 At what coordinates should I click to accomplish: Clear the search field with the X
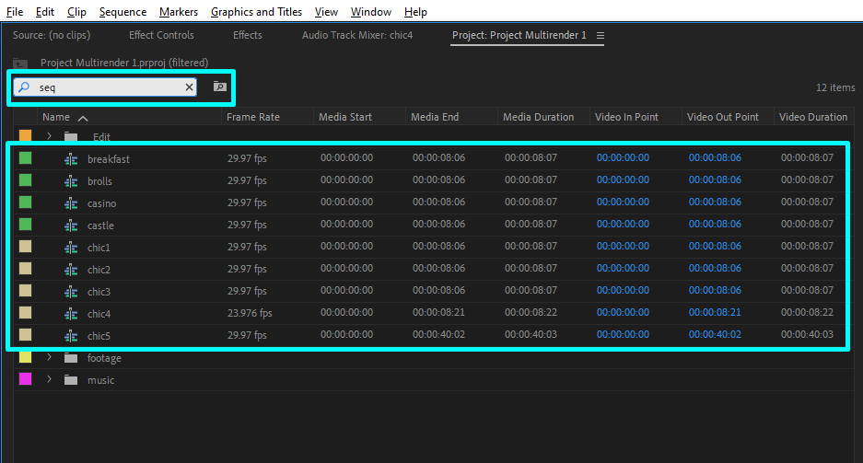[x=189, y=87]
